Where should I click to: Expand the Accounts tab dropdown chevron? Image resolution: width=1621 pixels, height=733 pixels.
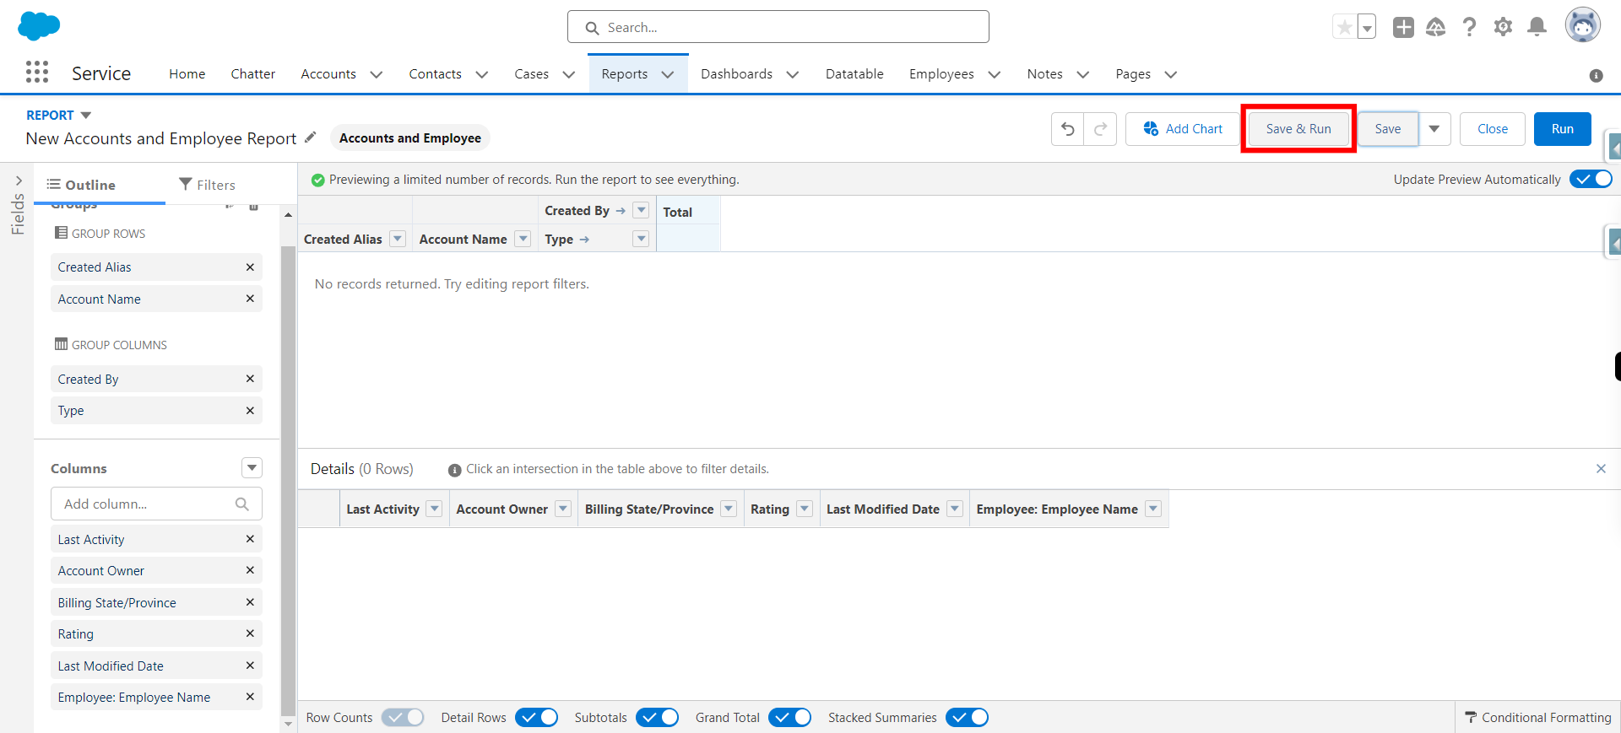point(377,74)
